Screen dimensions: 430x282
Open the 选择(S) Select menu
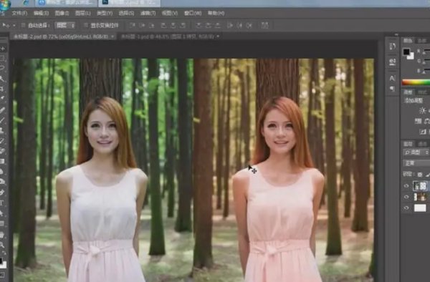[126, 13]
